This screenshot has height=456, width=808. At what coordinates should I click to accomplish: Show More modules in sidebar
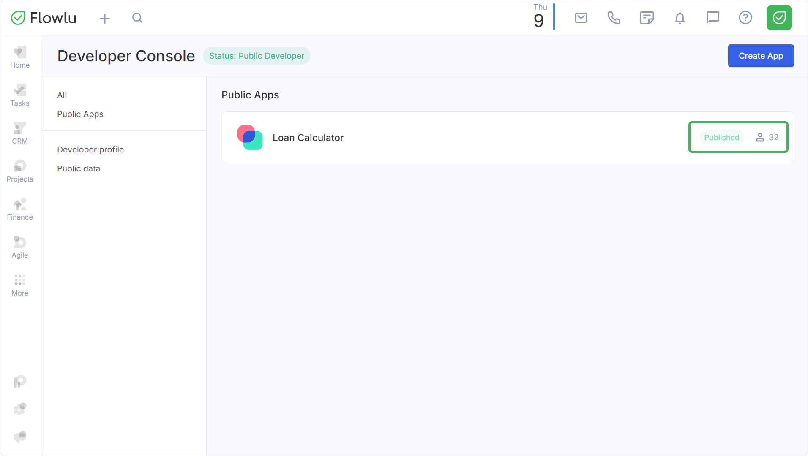click(20, 285)
